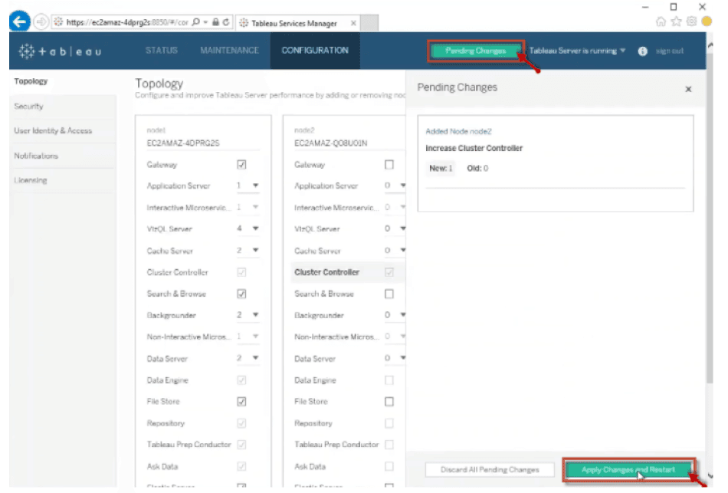Click refresh icon in address bar
Screen dimensions: 728x493
pos(228,23)
